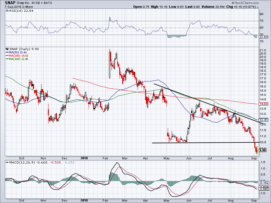
Task: Click the red MA(200) legend line swatch
Action: click(x=7, y=56)
